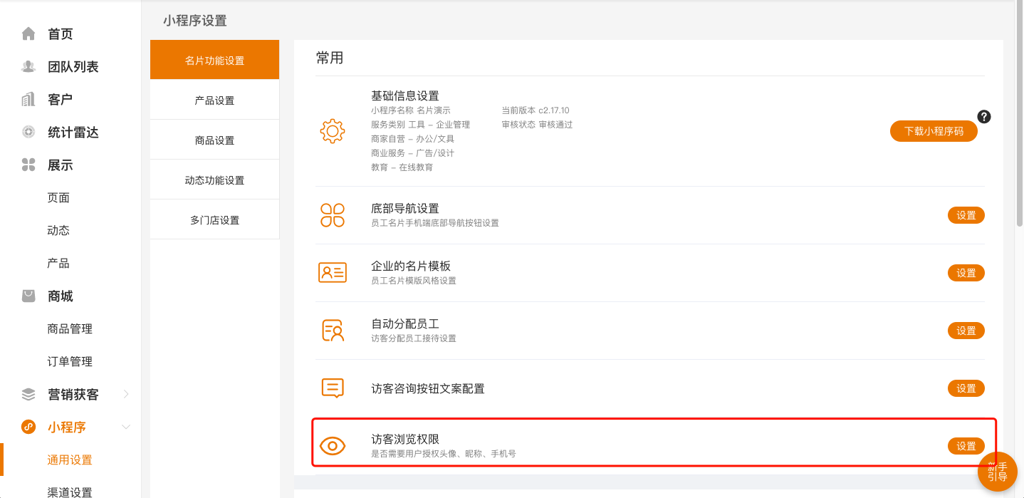Click the business card template icon
Image resolution: width=1024 pixels, height=498 pixels.
point(333,273)
